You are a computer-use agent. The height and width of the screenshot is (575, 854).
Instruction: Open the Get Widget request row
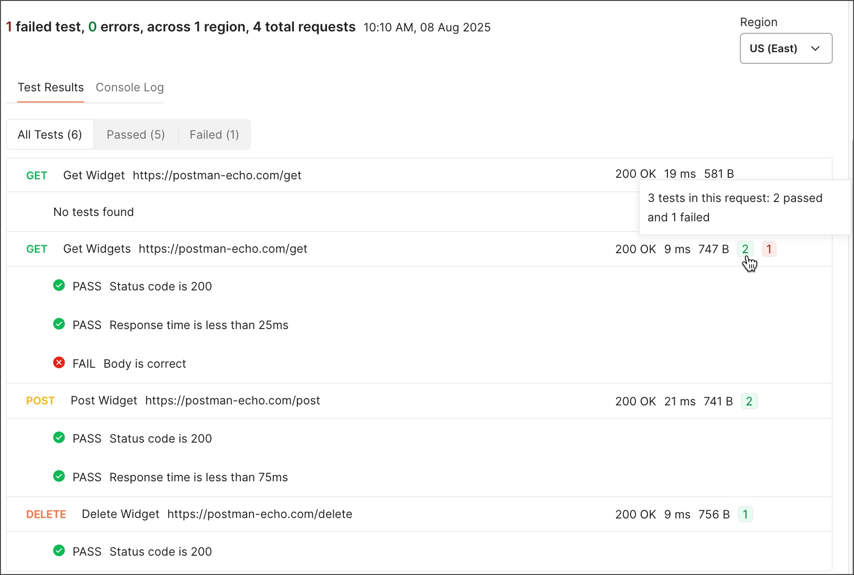[419, 175]
